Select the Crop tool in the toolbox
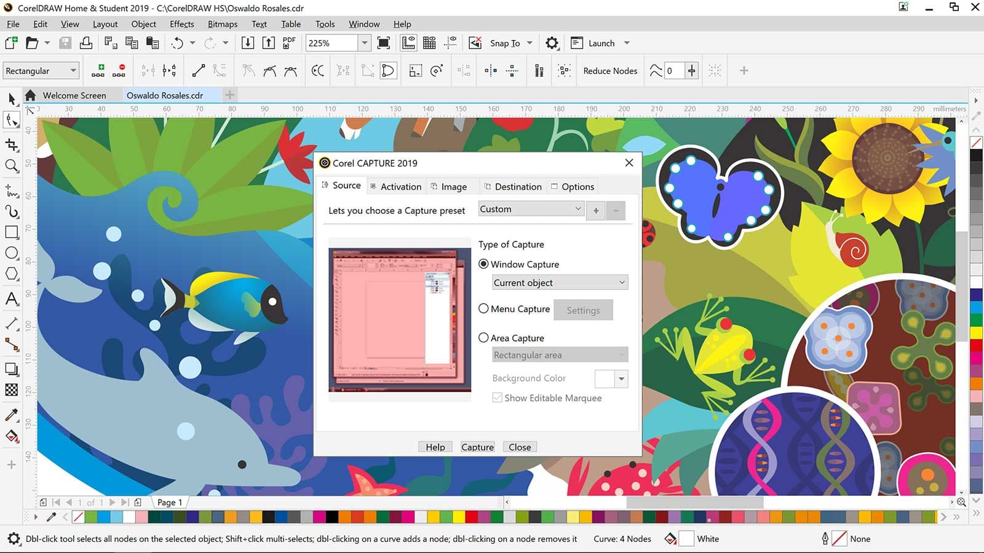This screenshot has width=984, height=553. pos(12,145)
